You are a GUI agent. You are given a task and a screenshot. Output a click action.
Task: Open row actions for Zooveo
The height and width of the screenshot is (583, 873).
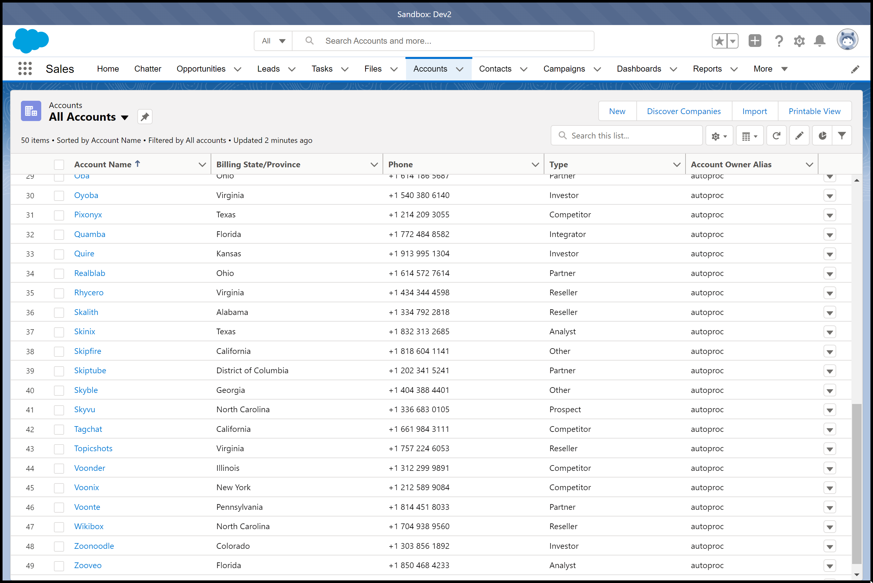click(x=830, y=566)
